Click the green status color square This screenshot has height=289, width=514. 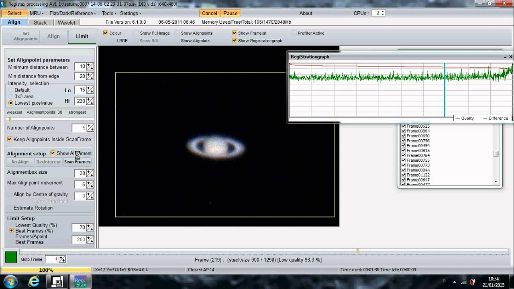click(x=11, y=257)
